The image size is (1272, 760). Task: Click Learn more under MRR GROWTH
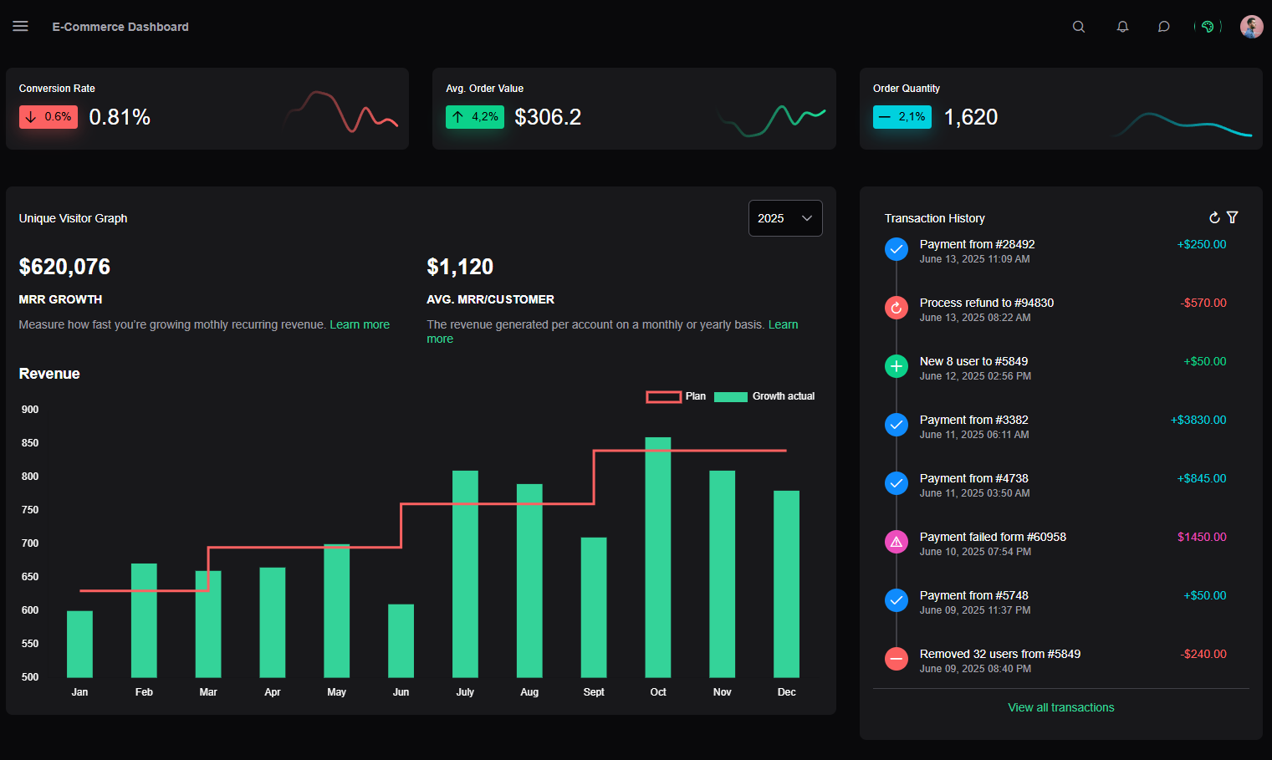(x=360, y=324)
